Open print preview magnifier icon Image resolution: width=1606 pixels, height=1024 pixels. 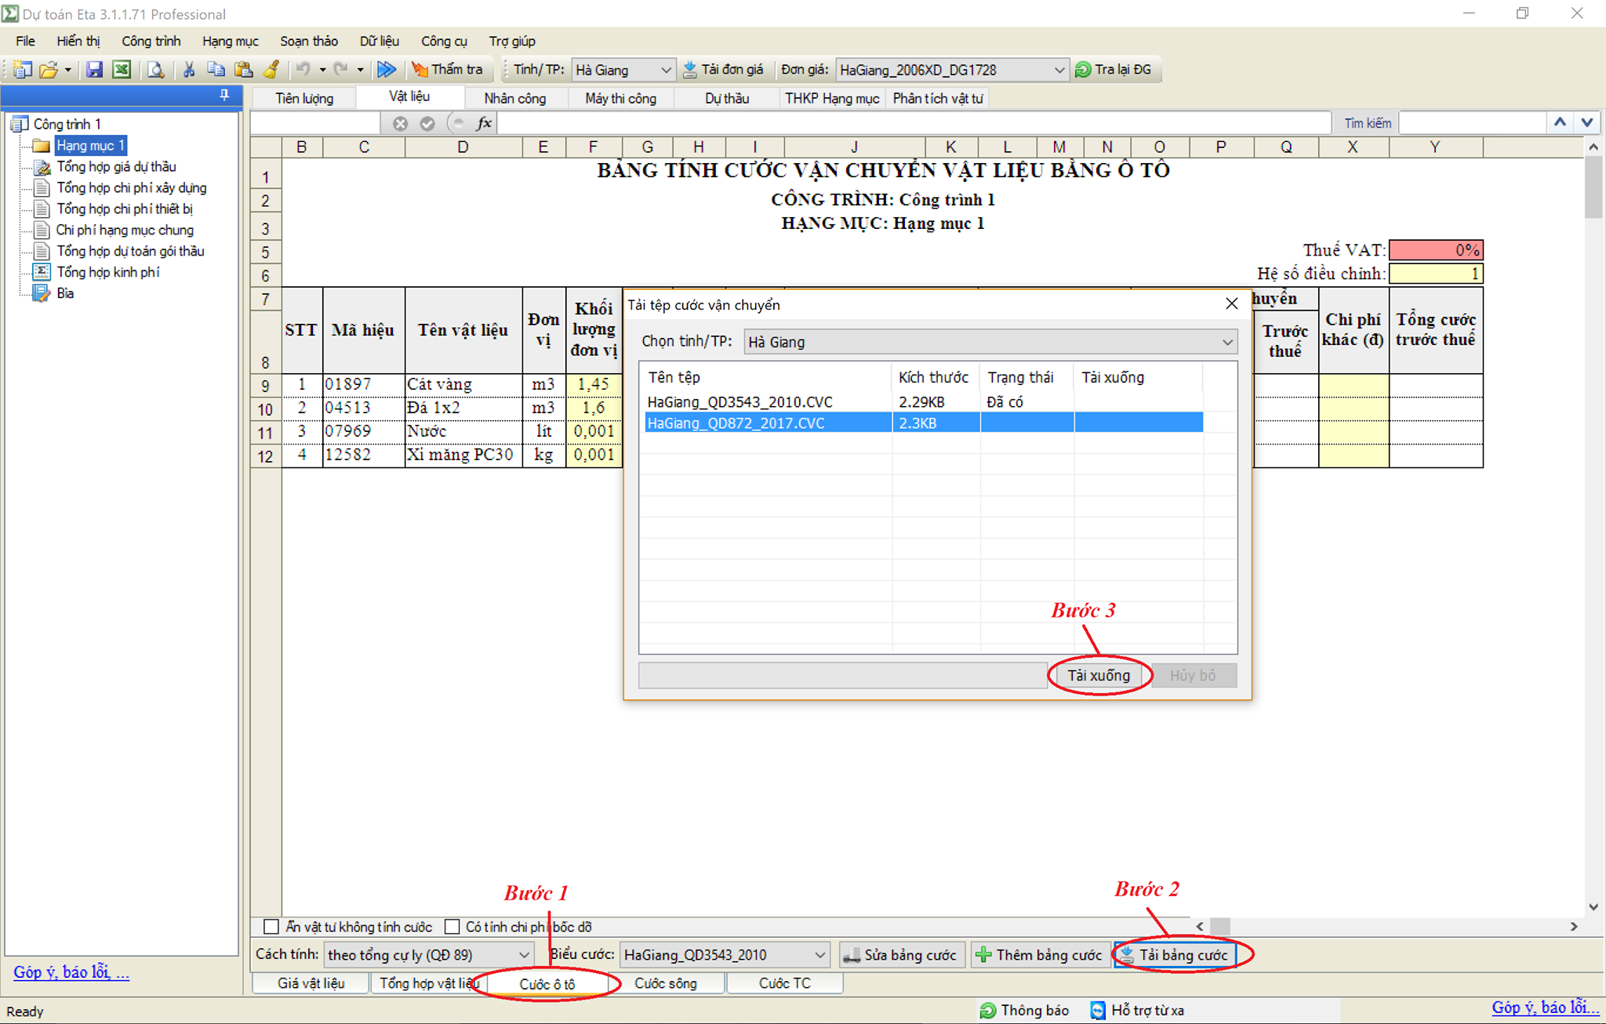(x=156, y=70)
